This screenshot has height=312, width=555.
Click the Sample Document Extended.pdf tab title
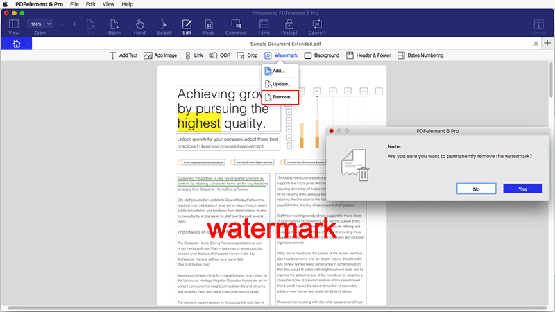[x=285, y=44]
